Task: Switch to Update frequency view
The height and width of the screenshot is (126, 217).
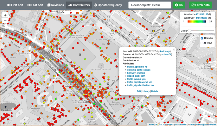Action: click(x=108, y=5)
